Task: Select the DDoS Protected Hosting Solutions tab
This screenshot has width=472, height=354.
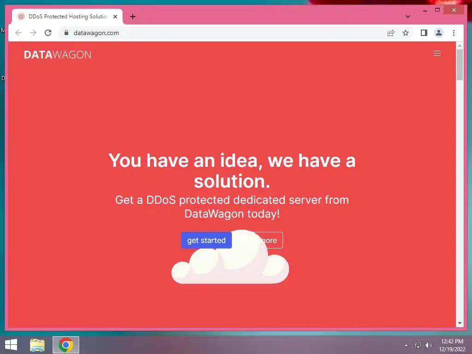Action: [67, 17]
